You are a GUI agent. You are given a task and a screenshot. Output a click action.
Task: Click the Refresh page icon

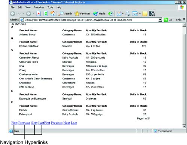coord(46,13)
